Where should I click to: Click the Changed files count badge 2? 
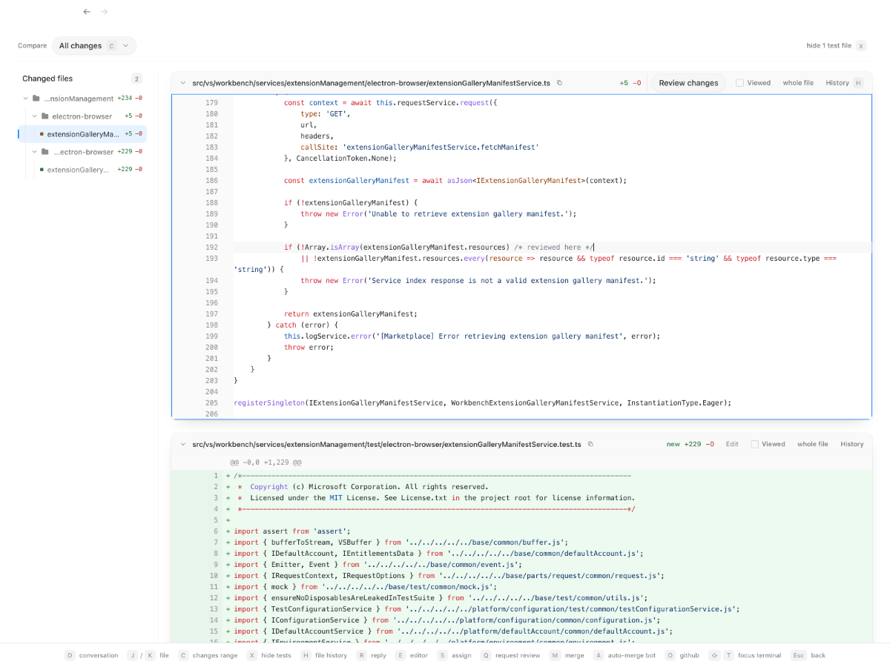pyautogui.click(x=136, y=79)
